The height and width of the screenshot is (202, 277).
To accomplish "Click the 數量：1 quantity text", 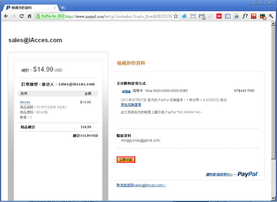I will [26, 117].
